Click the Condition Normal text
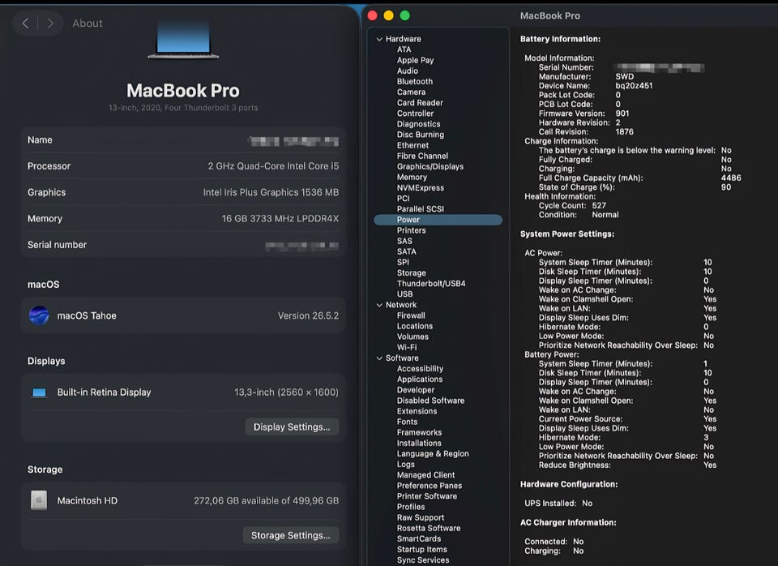The image size is (778, 566). [x=605, y=215]
